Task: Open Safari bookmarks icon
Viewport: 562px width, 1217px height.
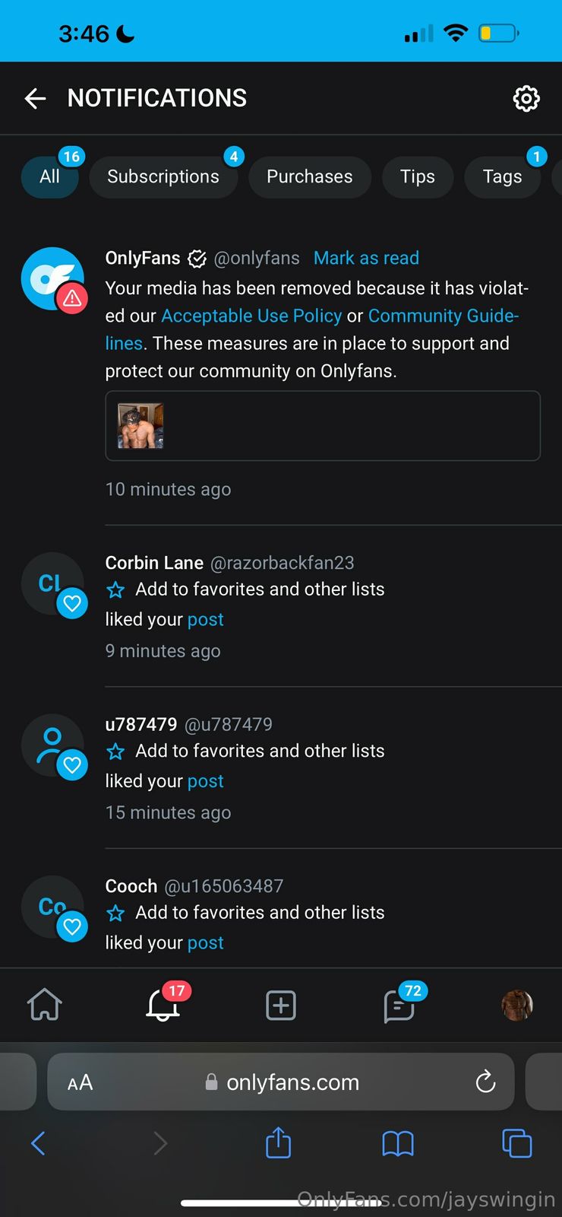Action: click(x=398, y=1142)
